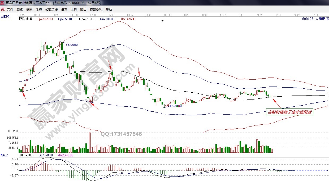This screenshot has height=181, width=329.
Task: Open the 工具 menu
Action: point(74,9)
